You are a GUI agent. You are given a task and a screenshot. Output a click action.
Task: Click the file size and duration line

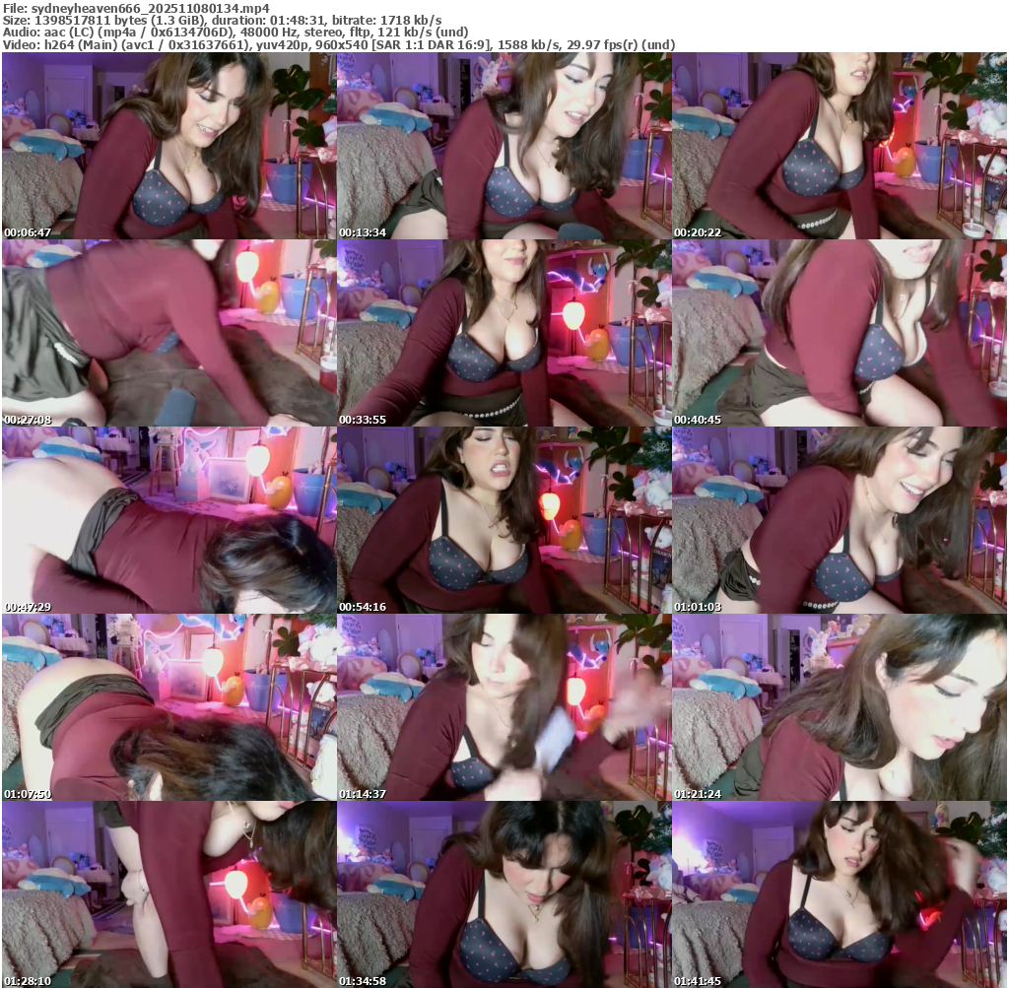pyautogui.click(x=222, y=20)
